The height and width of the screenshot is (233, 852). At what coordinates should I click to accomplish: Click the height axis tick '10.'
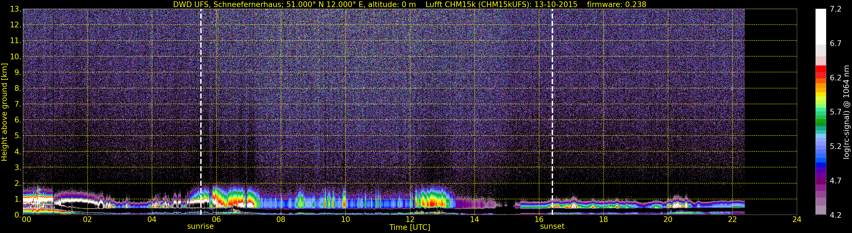[x=15, y=57]
